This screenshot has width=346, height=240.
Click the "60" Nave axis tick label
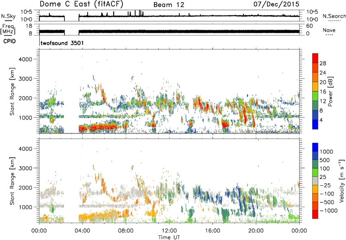coord(309,26)
